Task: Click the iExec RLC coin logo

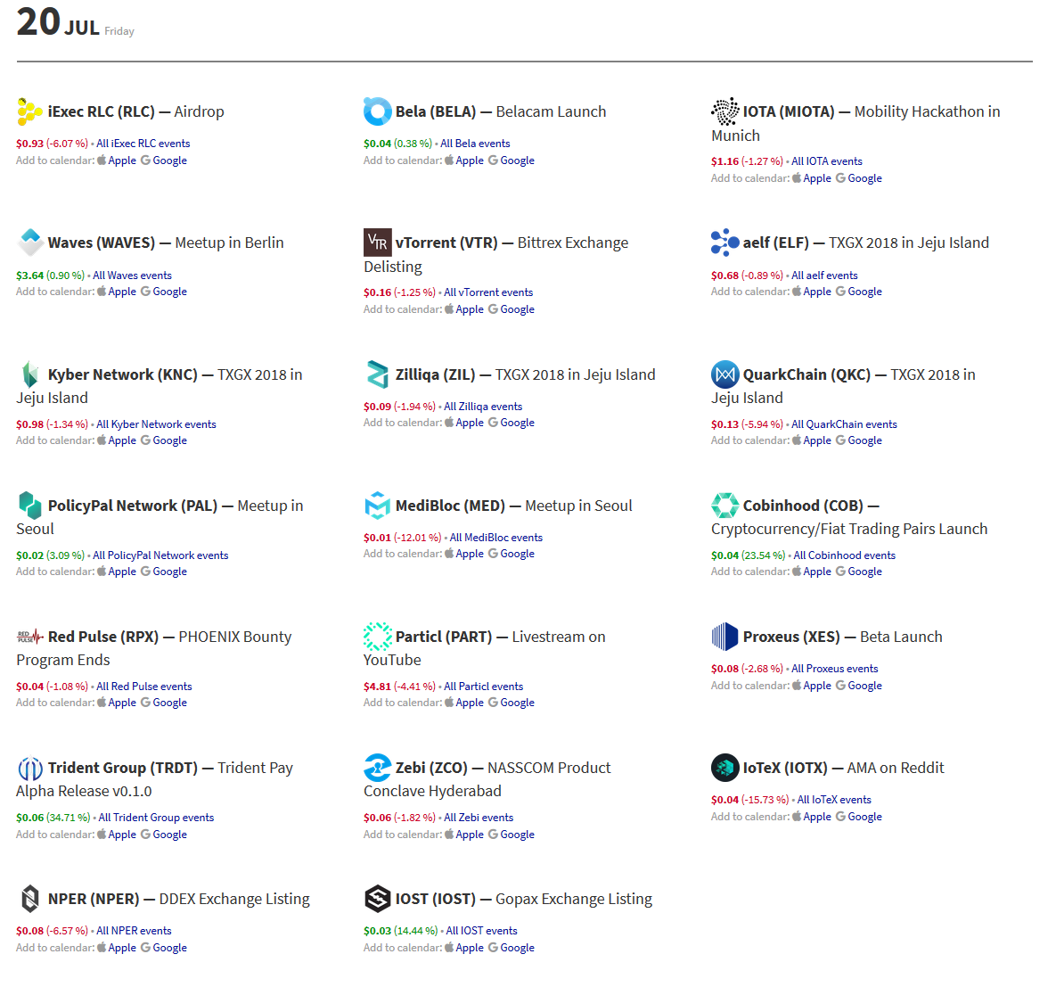Action: point(29,112)
